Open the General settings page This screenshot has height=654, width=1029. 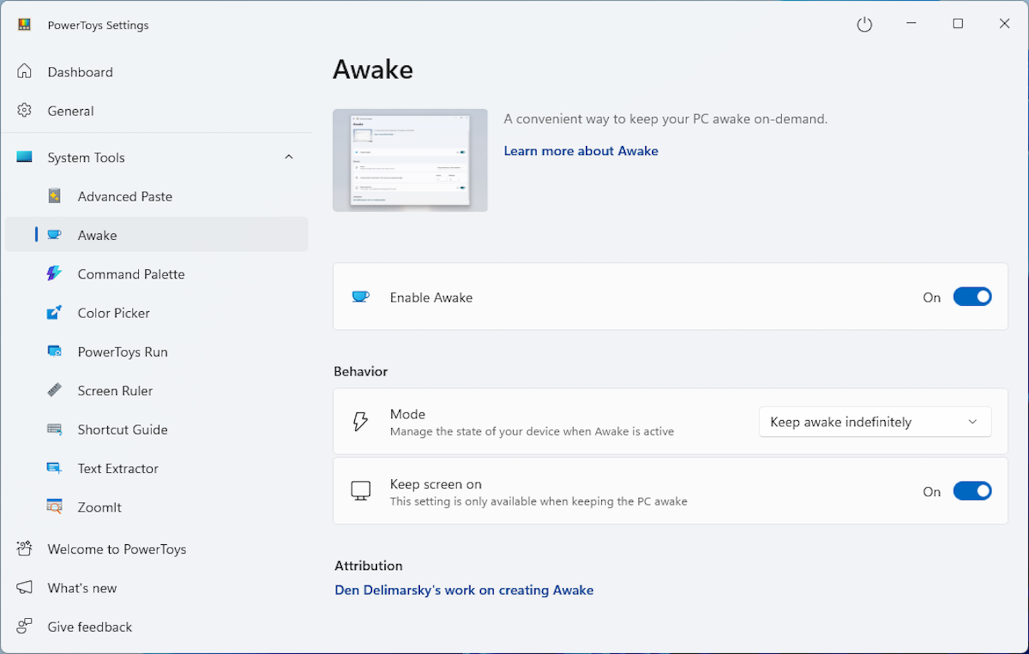pos(70,110)
